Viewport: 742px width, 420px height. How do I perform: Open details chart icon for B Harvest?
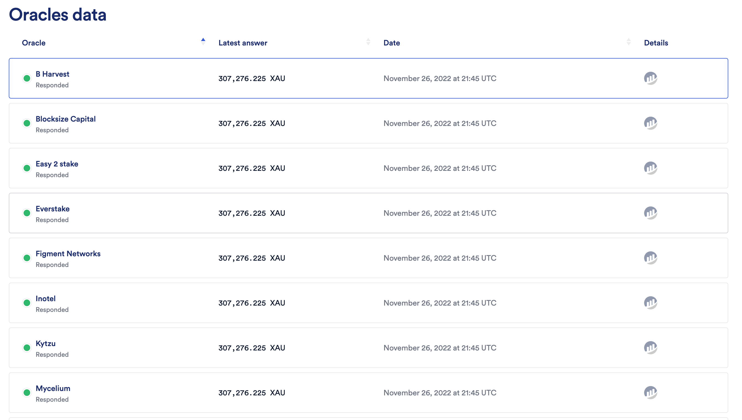[650, 78]
